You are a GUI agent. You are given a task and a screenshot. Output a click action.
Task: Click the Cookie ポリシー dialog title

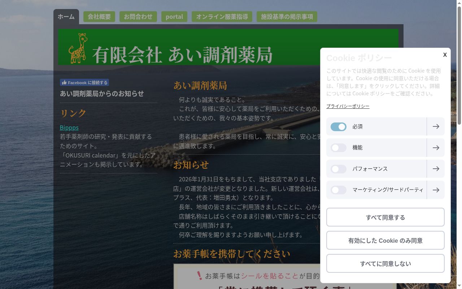(x=359, y=58)
